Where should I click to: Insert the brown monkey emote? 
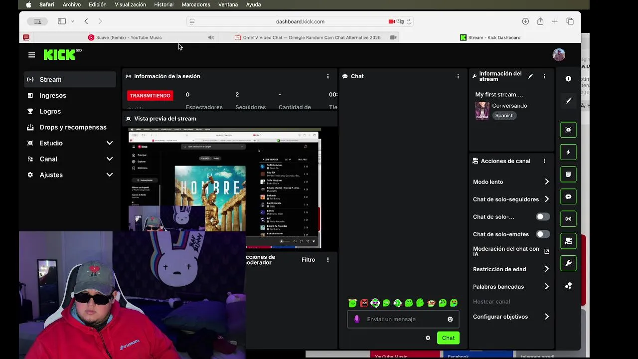click(x=431, y=303)
